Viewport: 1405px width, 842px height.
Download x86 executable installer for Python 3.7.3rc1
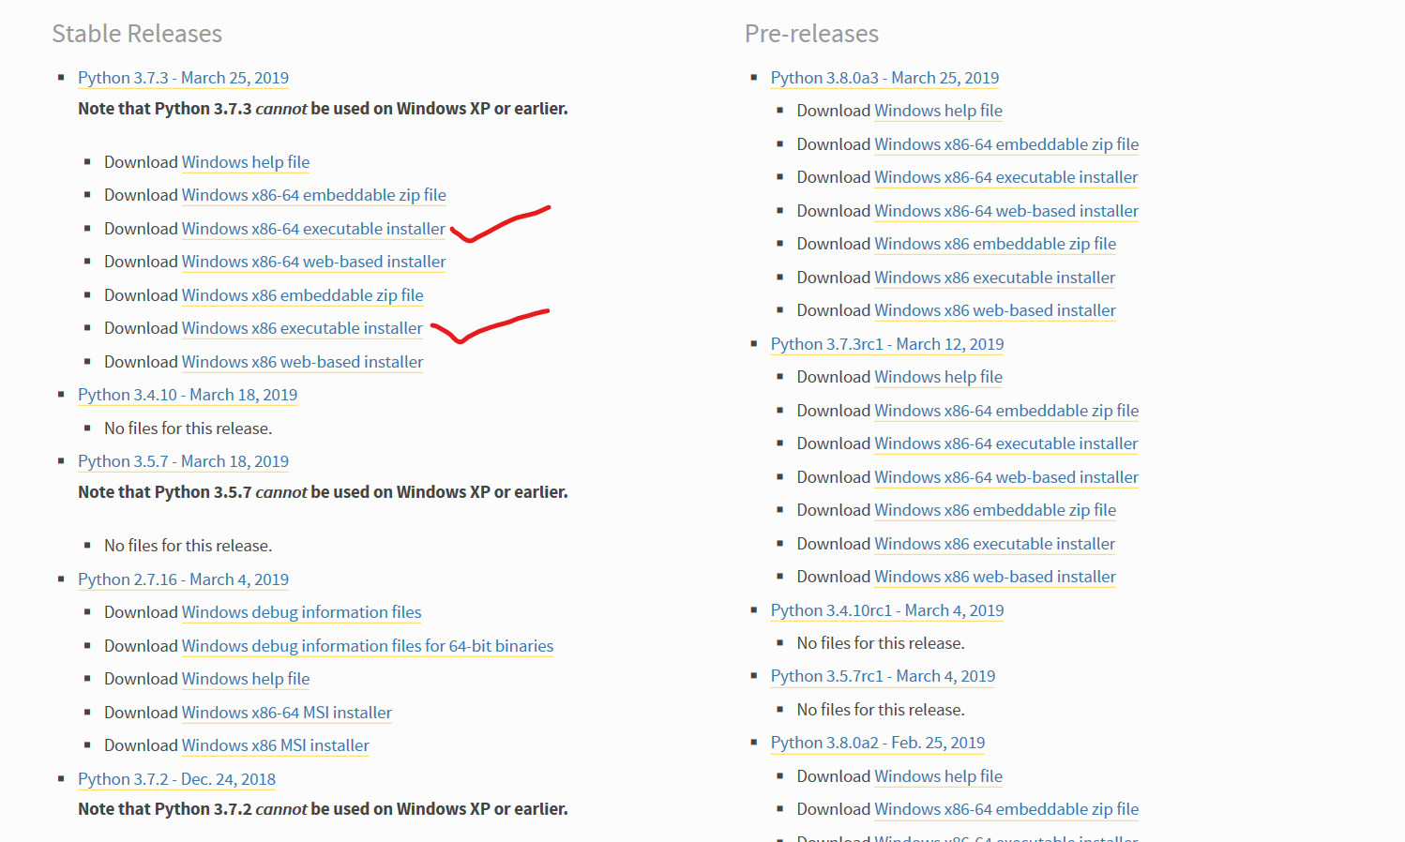pyautogui.click(x=995, y=544)
